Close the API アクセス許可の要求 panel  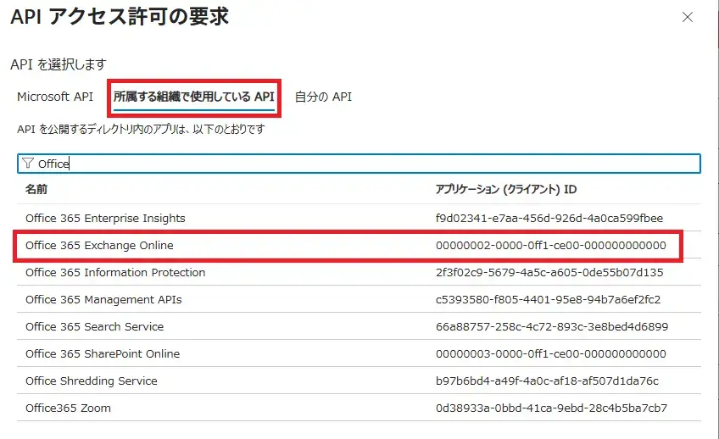coord(688,17)
